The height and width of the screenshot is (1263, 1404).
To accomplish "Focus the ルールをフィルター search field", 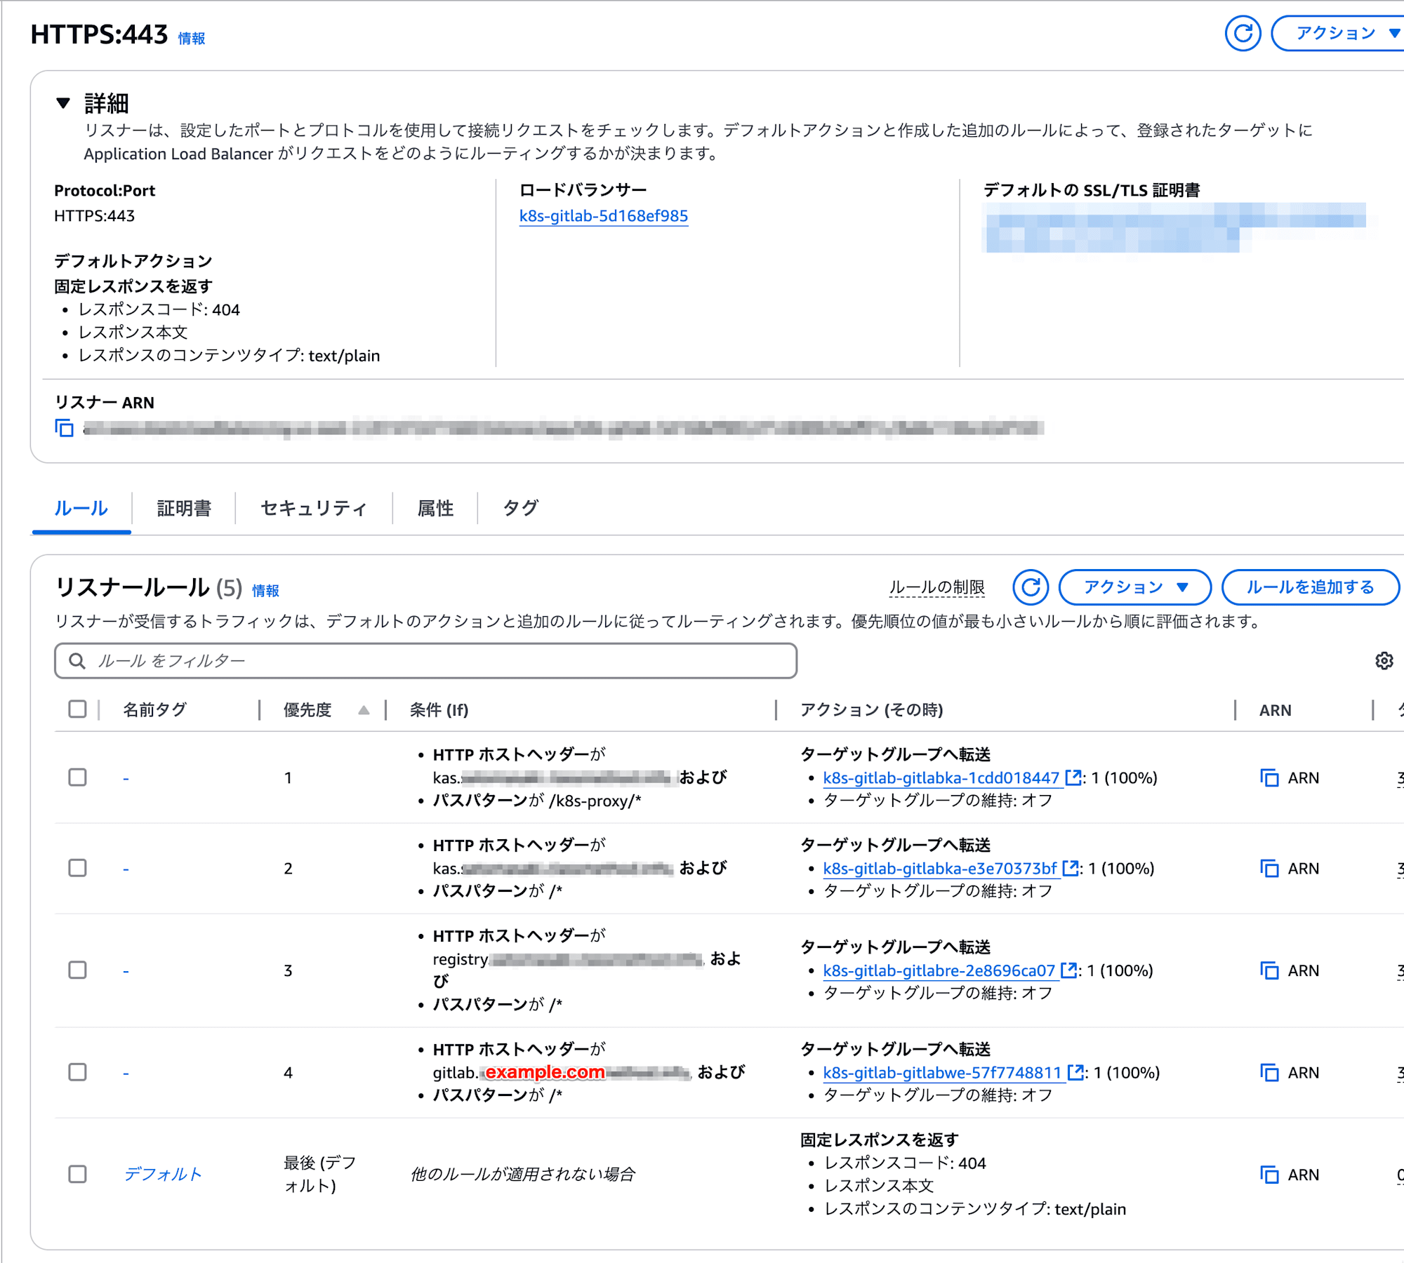I will click(x=425, y=661).
